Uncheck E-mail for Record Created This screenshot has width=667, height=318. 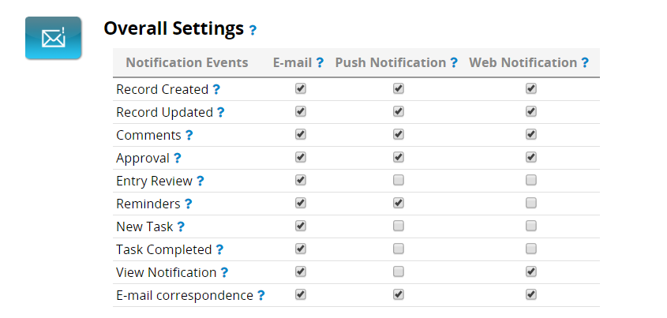coord(301,88)
